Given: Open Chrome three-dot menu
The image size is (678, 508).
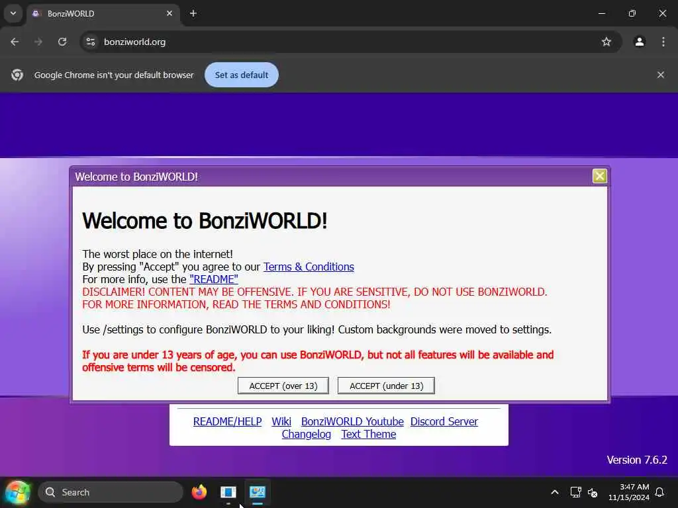Looking at the screenshot, I should 663,42.
